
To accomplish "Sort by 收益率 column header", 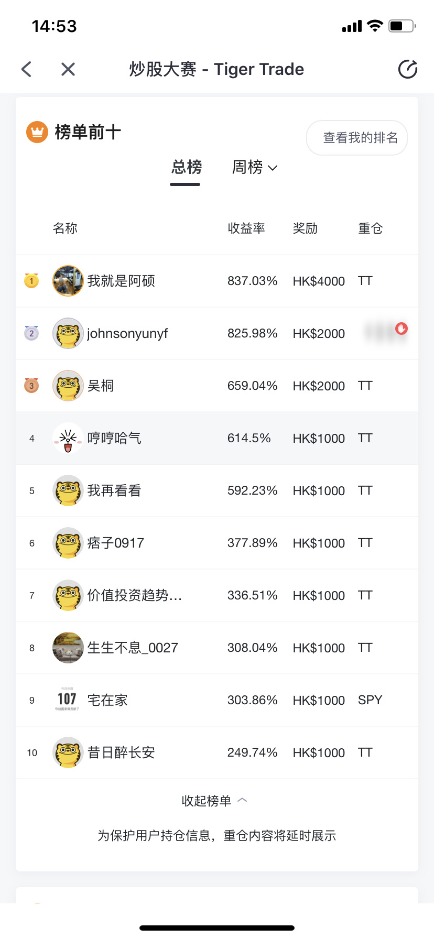I will coord(246,228).
